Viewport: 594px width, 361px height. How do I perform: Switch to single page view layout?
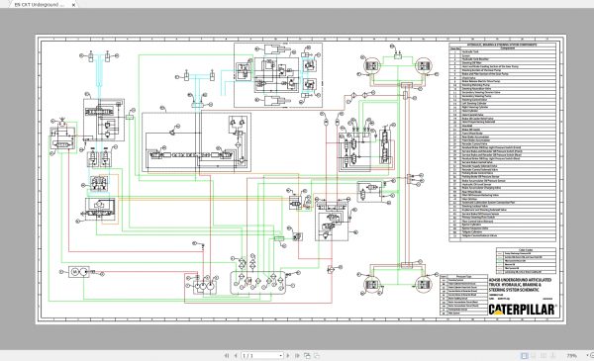point(525,356)
